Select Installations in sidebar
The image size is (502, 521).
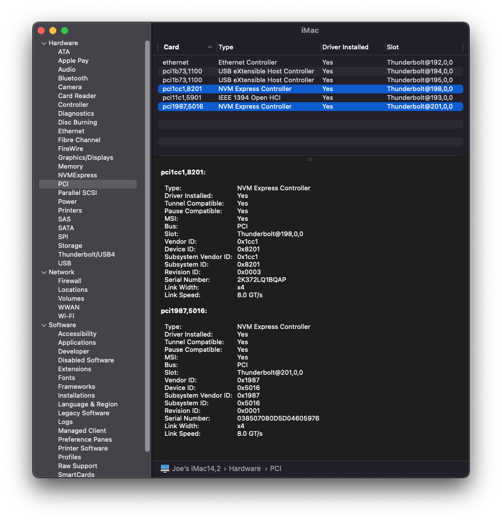pos(76,395)
